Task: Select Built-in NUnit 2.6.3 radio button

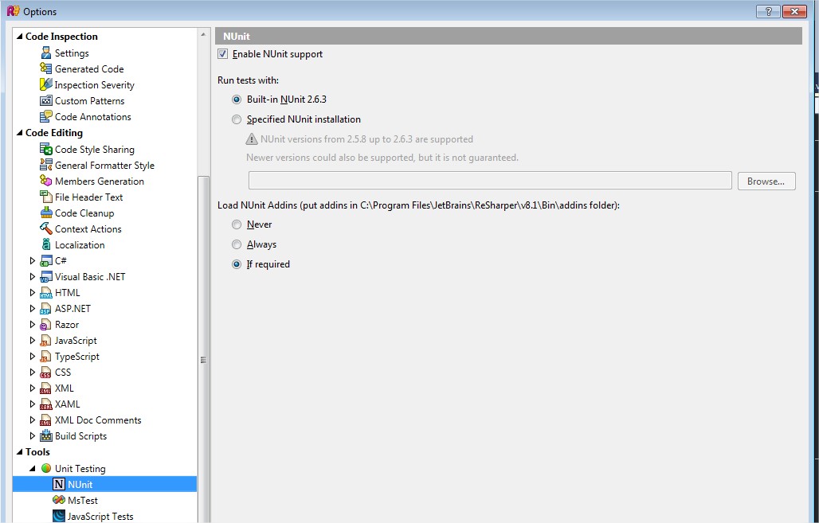Action: click(x=237, y=100)
